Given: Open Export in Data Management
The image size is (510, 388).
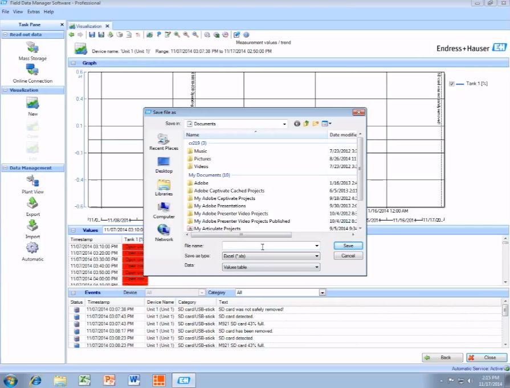Looking at the screenshot, I should [x=32, y=207].
